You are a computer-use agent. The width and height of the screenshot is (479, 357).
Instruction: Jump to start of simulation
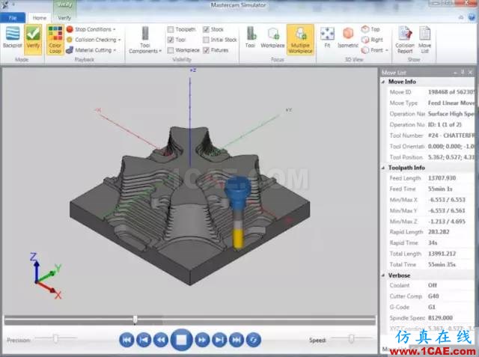click(126, 340)
